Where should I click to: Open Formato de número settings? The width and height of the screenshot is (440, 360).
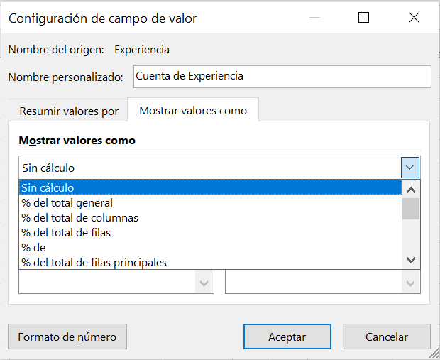point(67,337)
